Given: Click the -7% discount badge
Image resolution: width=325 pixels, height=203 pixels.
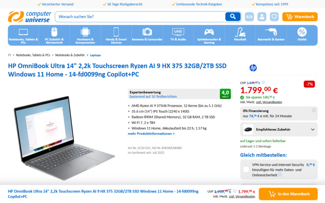Looking at the screenshot, I should tap(309, 84).
